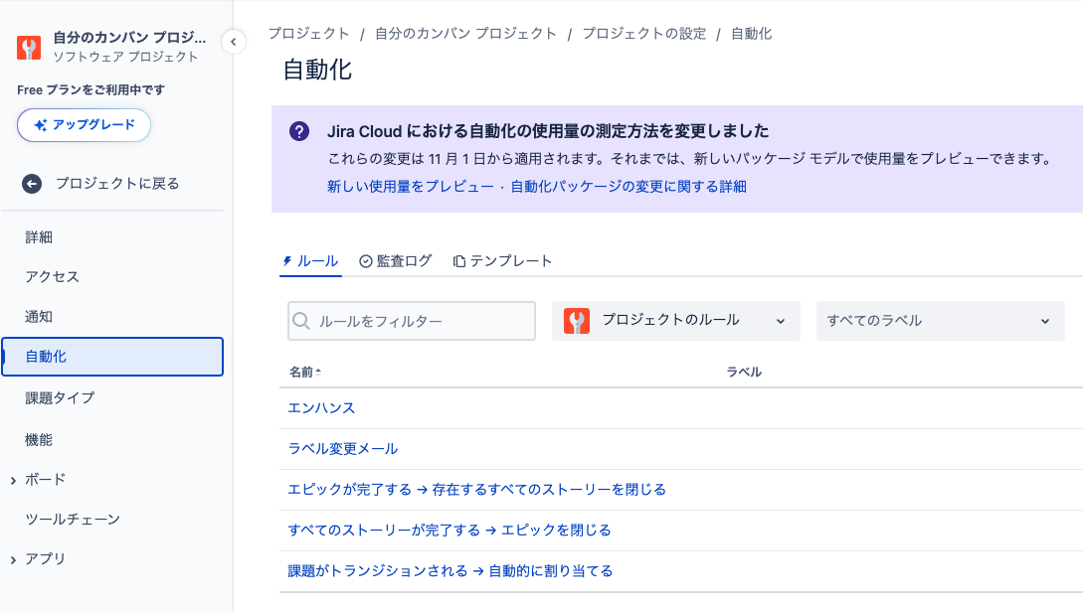Open the プロジェクトのルール dropdown
Image resolution: width=1083 pixels, height=612 pixels.
(x=676, y=321)
